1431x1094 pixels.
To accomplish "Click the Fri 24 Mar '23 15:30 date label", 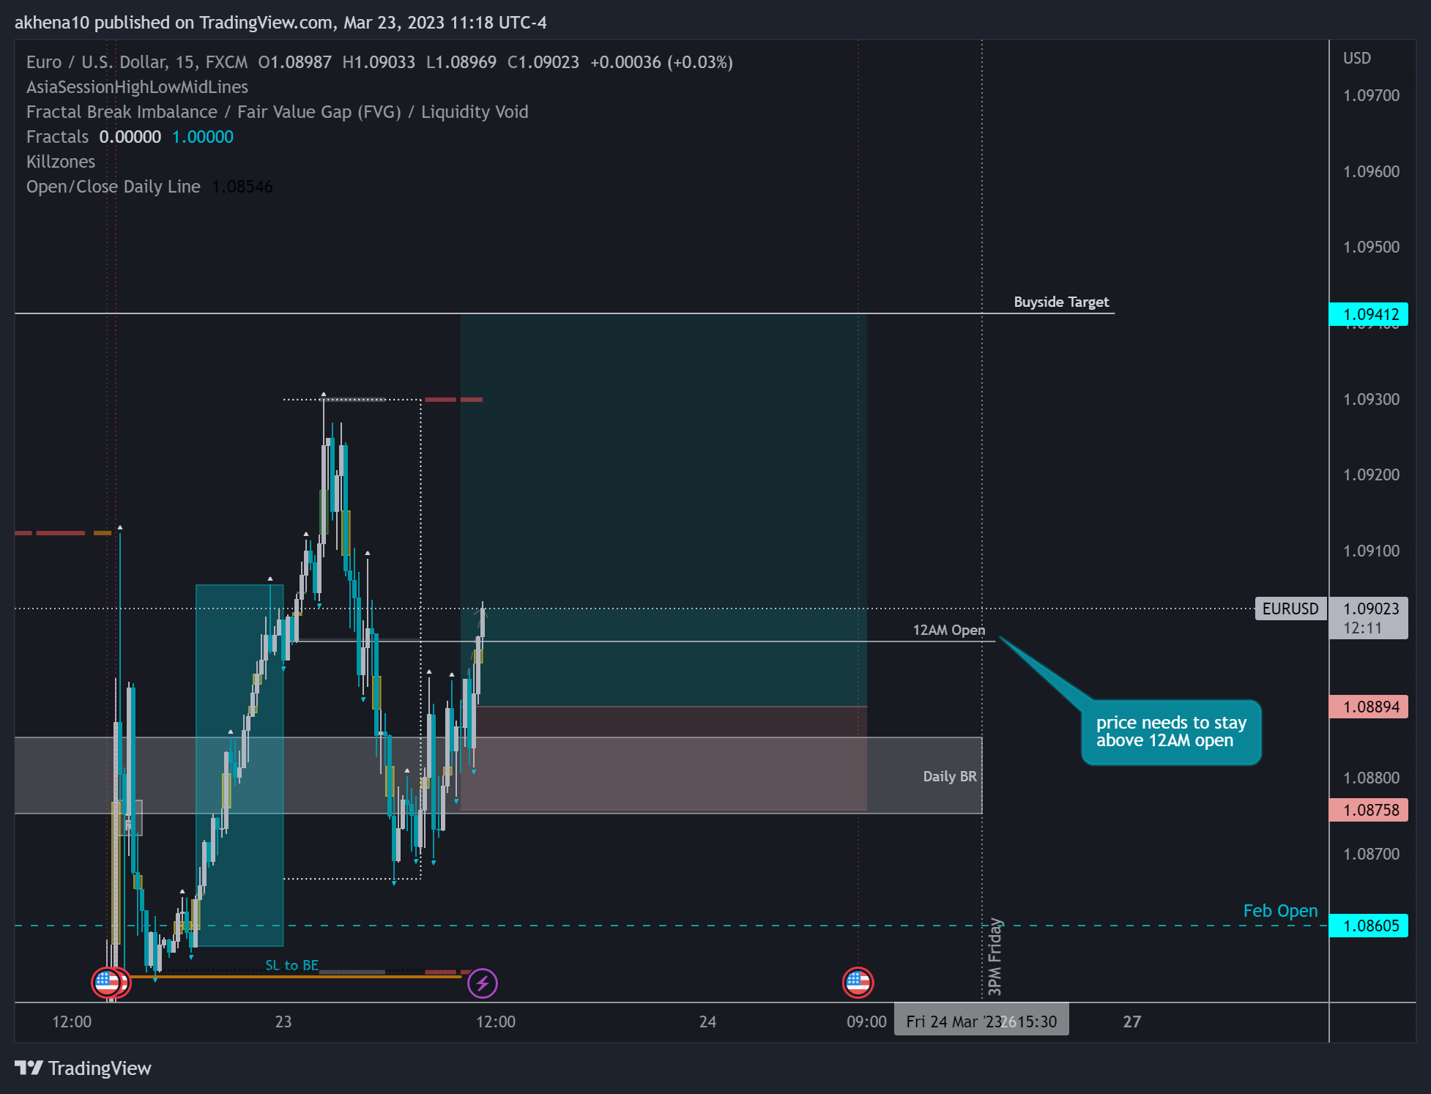I will (981, 1022).
